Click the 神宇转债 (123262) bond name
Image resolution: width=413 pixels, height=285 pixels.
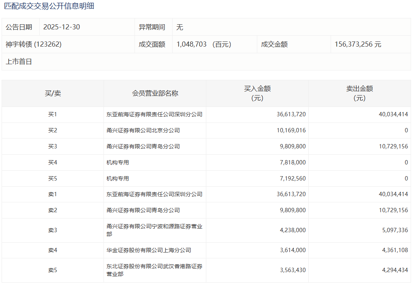click(34, 44)
